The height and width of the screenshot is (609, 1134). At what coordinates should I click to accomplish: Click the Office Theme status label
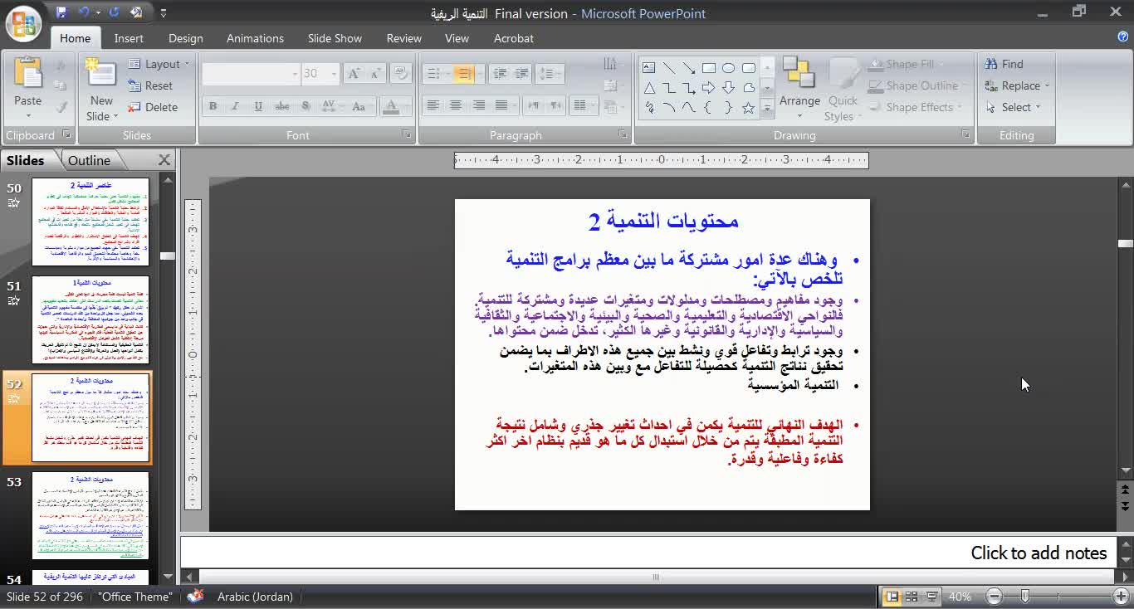tap(135, 597)
